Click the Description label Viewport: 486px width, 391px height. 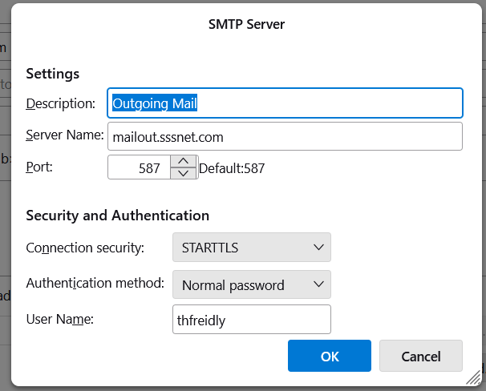tap(61, 103)
